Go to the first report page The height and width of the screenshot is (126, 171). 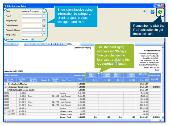coord(11,44)
